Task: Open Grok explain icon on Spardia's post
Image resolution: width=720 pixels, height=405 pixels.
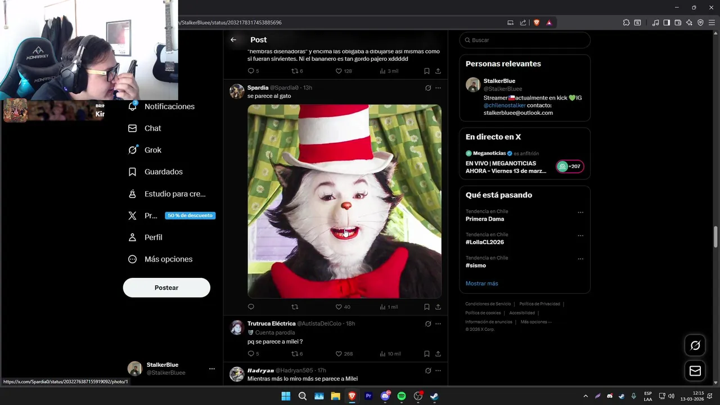Action: pos(428,88)
